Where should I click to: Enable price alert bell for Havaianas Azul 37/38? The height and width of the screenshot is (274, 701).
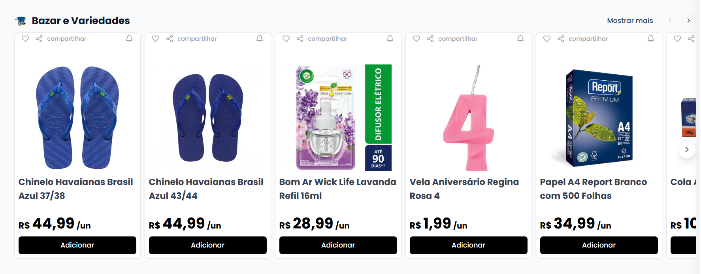coord(129,39)
